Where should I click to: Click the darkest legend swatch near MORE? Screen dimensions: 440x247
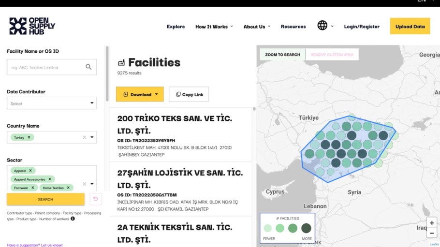point(306,228)
